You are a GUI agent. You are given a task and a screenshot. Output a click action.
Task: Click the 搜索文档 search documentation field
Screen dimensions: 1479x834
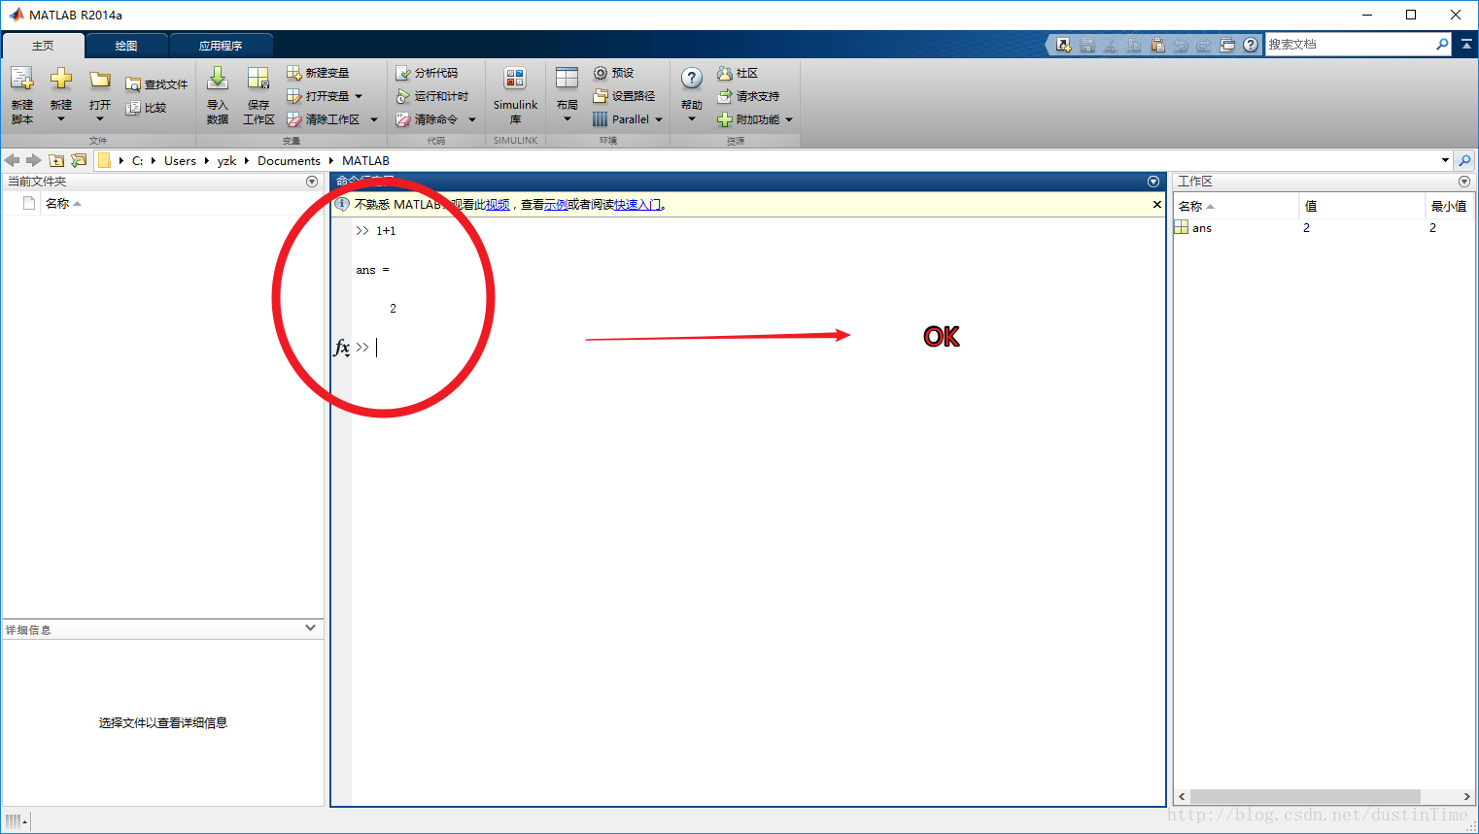click(x=1349, y=45)
